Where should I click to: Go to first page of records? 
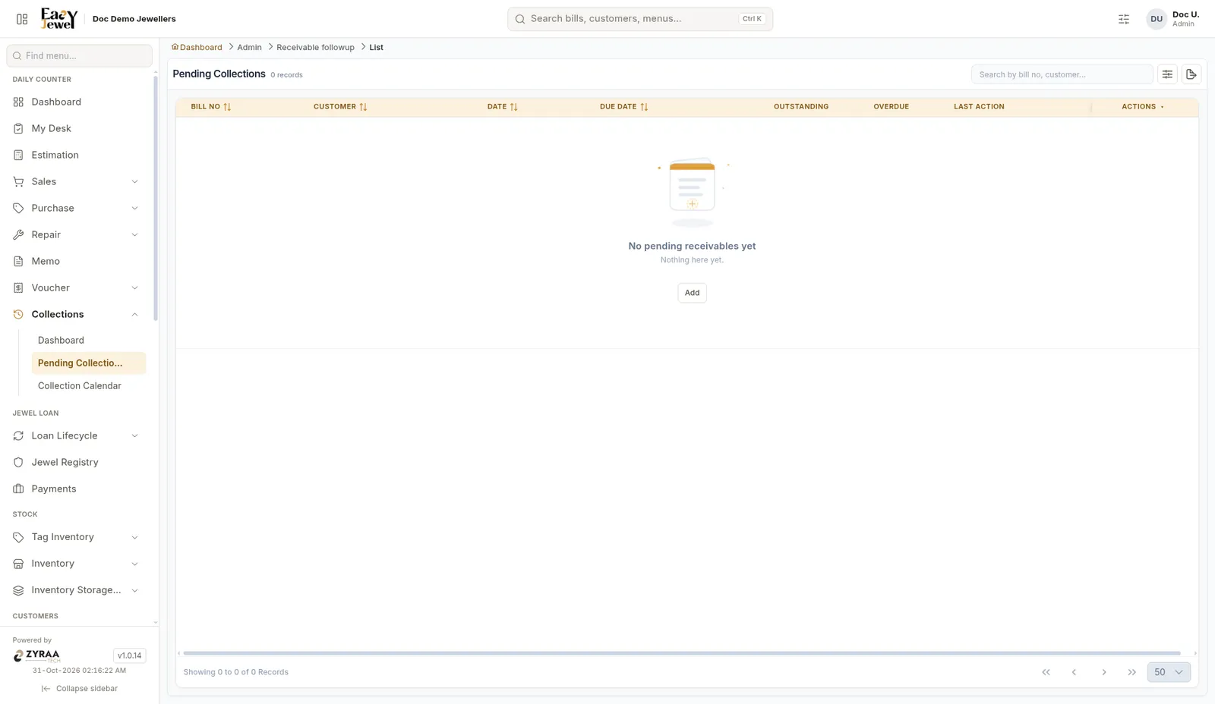[x=1046, y=672]
